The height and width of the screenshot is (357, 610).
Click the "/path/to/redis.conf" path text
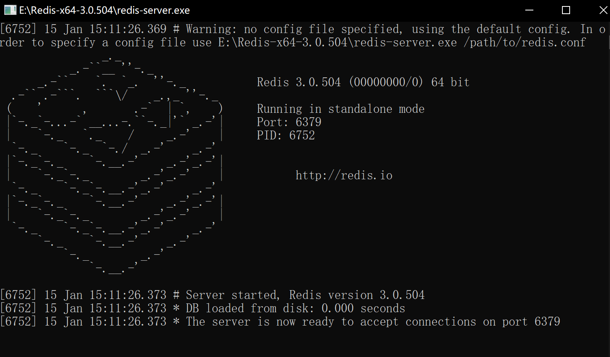[x=524, y=42]
